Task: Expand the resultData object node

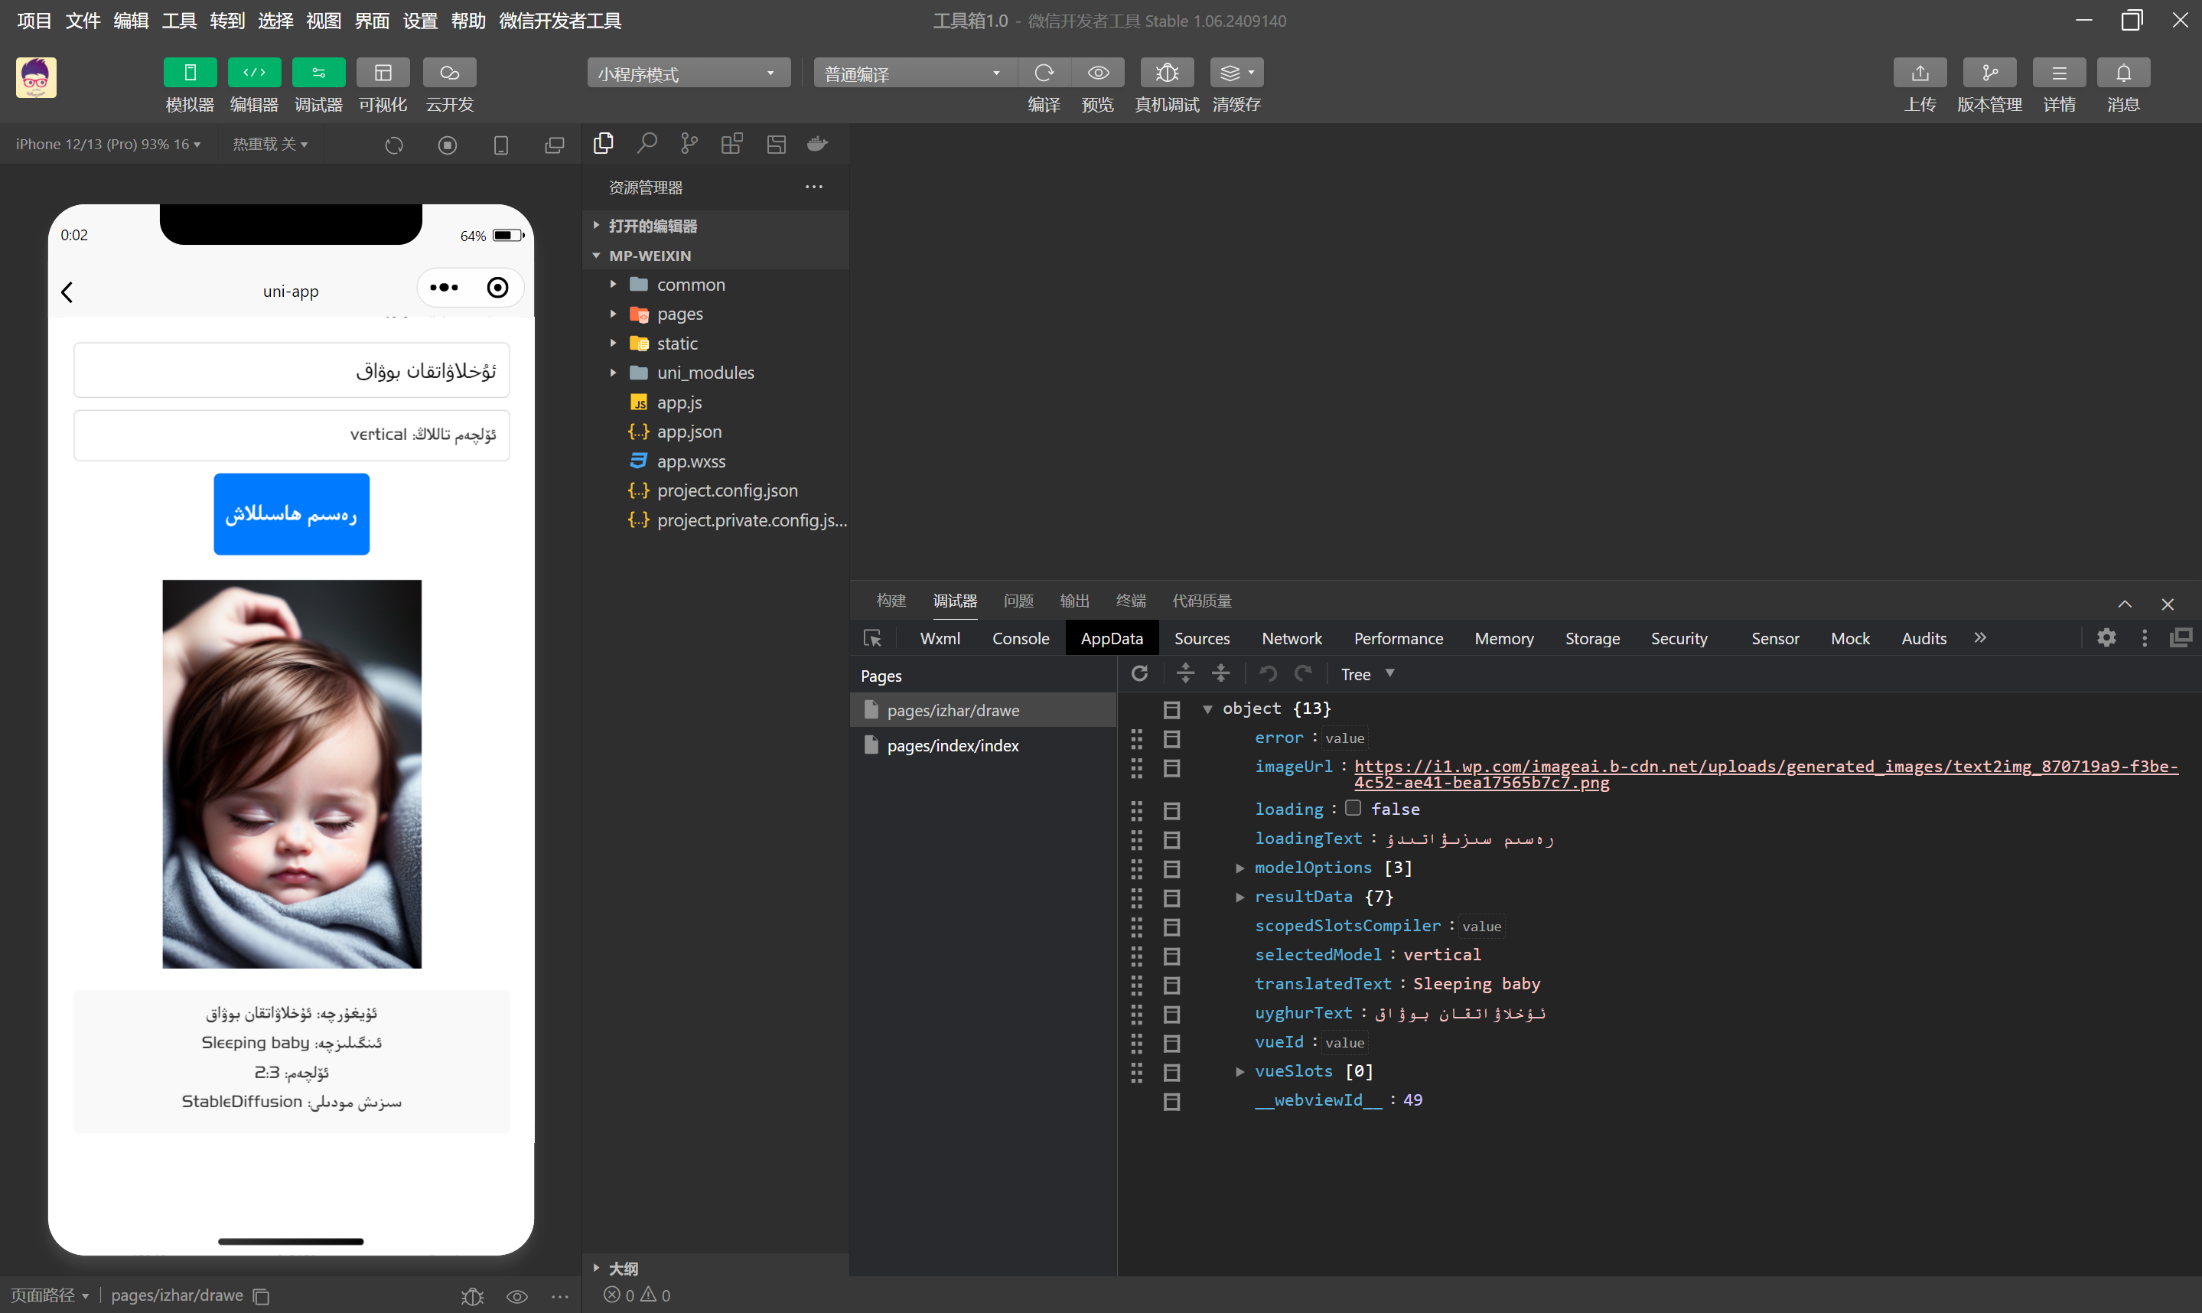Action: pos(1239,898)
